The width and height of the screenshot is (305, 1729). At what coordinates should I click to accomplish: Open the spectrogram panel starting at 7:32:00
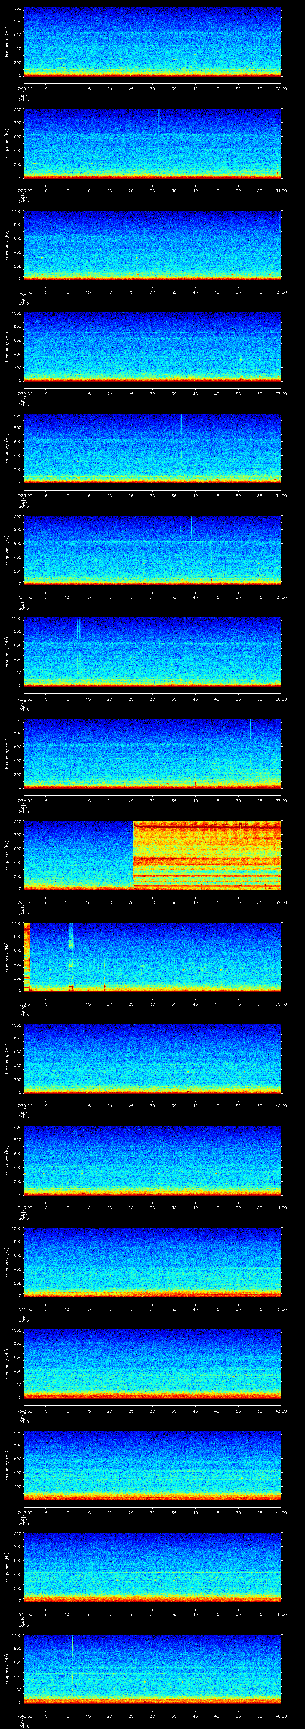click(x=152, y=346)
